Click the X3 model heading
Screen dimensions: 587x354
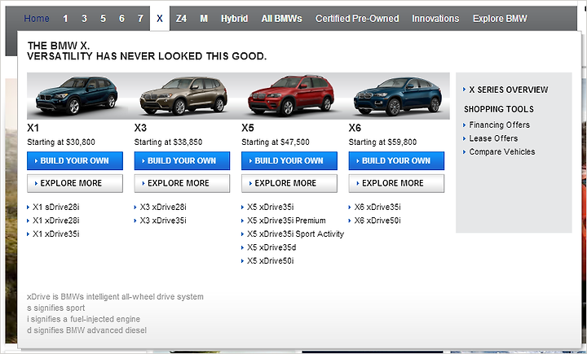tap(140, 128)
